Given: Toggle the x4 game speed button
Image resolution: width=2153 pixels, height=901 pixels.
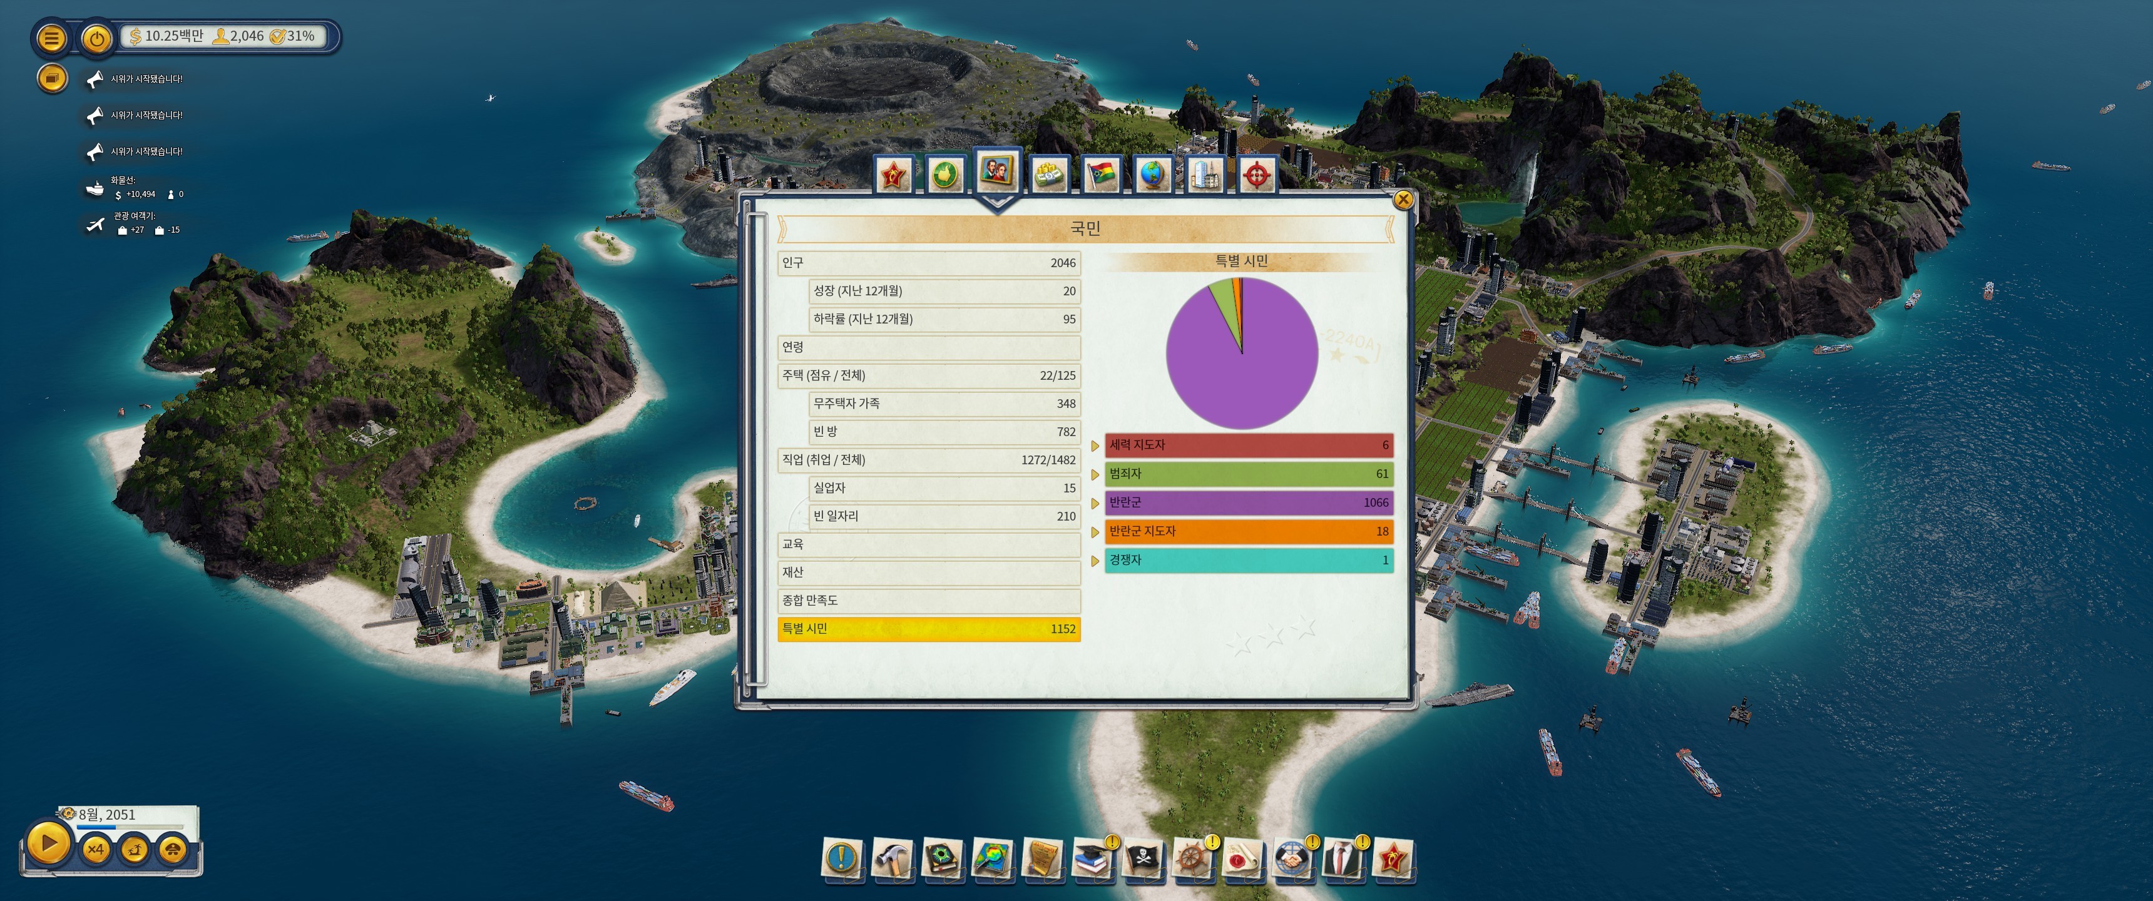Looking at the screenshot, I should [95, 849].
